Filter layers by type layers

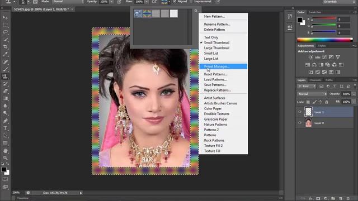[x=335, y=86]
